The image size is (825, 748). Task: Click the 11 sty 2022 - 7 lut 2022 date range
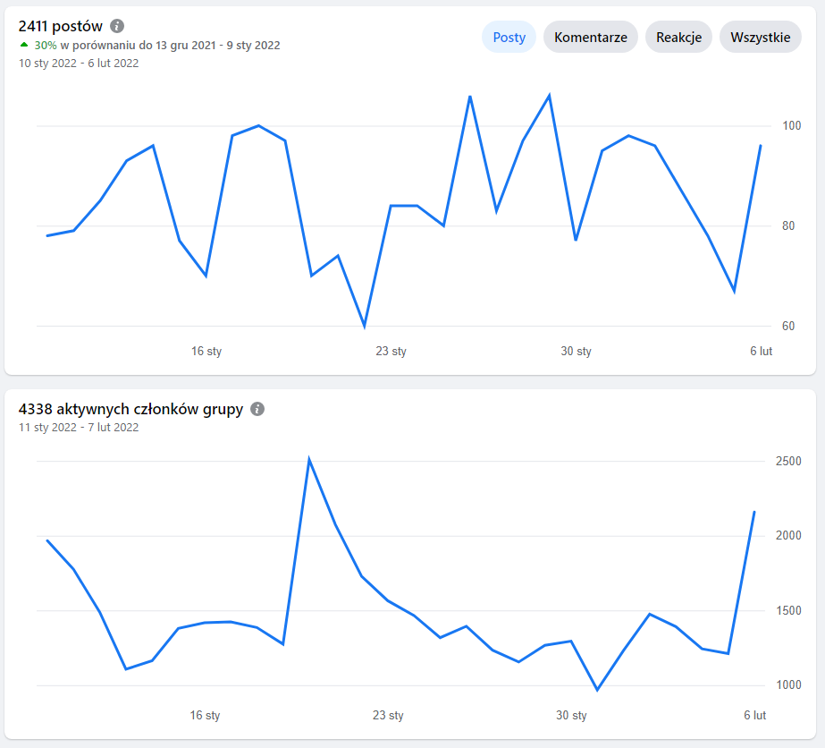[79, 427]
